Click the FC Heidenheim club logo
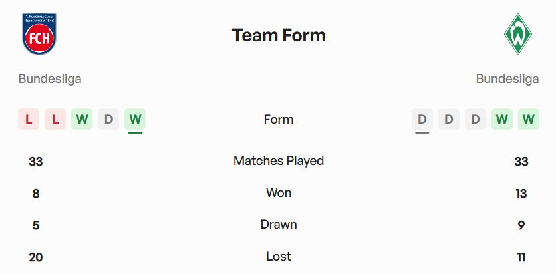 (x=39, y=33)
